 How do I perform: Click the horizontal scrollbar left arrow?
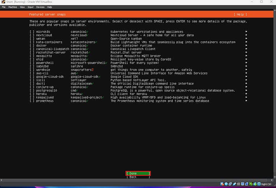coord(2,180)
